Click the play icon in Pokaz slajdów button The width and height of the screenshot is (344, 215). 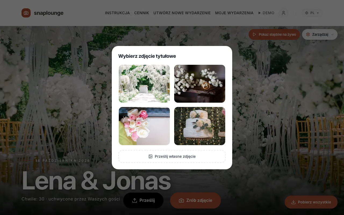[x=254, y=34]
